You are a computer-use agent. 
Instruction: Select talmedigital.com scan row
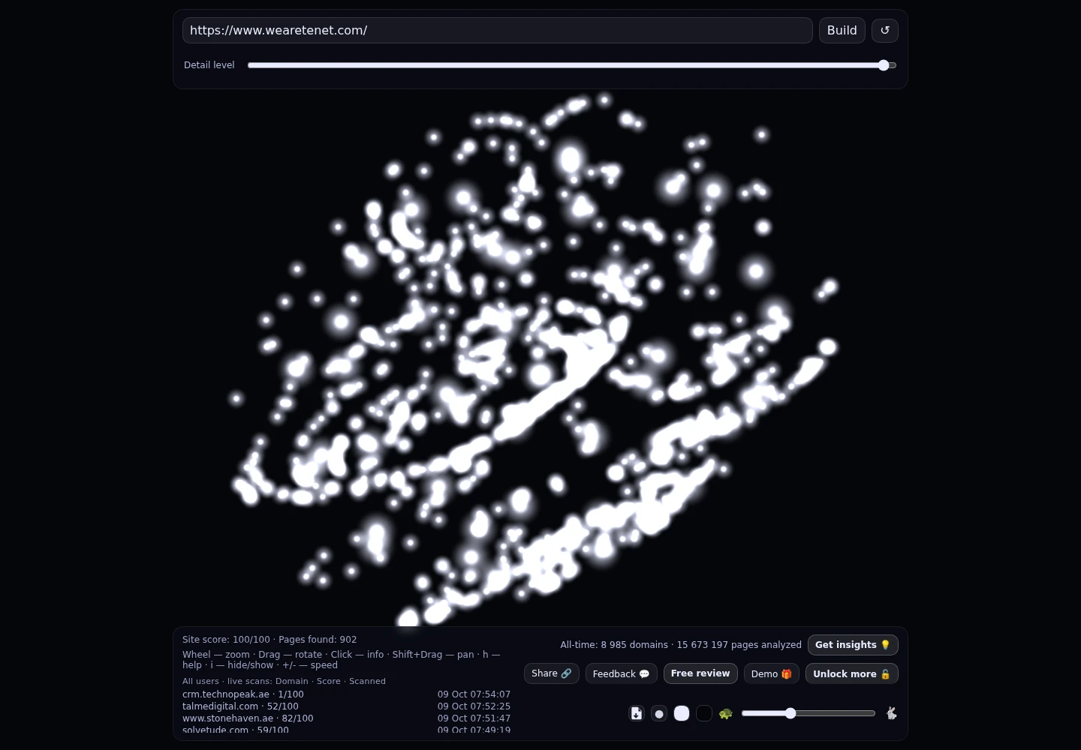click(346, 706)
